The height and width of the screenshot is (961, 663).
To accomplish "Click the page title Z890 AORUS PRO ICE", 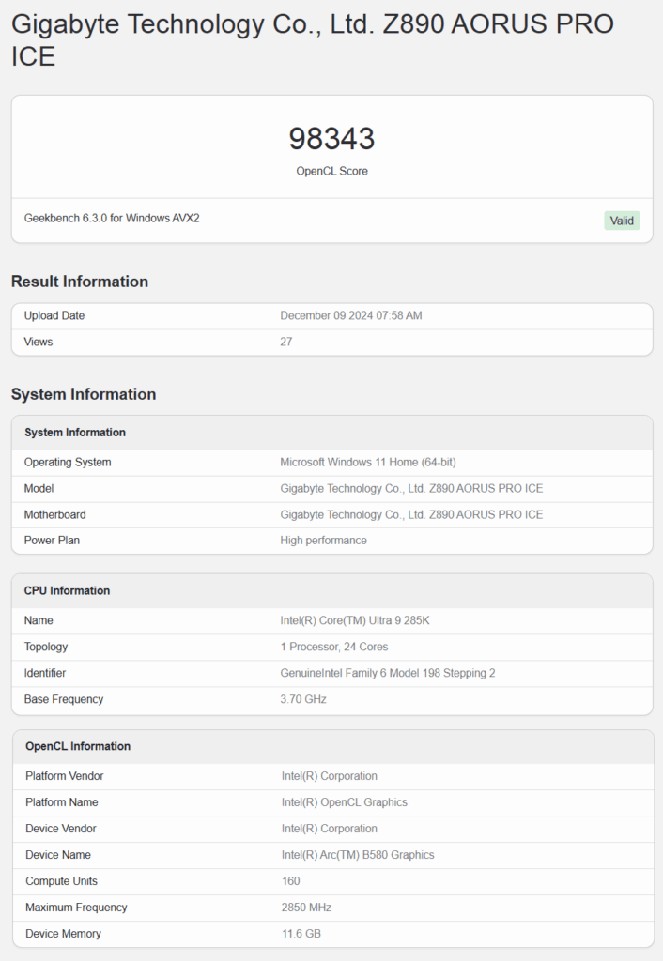I will pos(312,40).
